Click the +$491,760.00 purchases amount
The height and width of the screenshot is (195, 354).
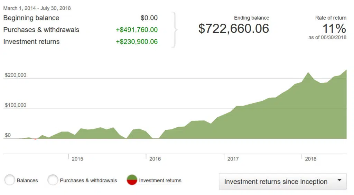click(137, 30)
